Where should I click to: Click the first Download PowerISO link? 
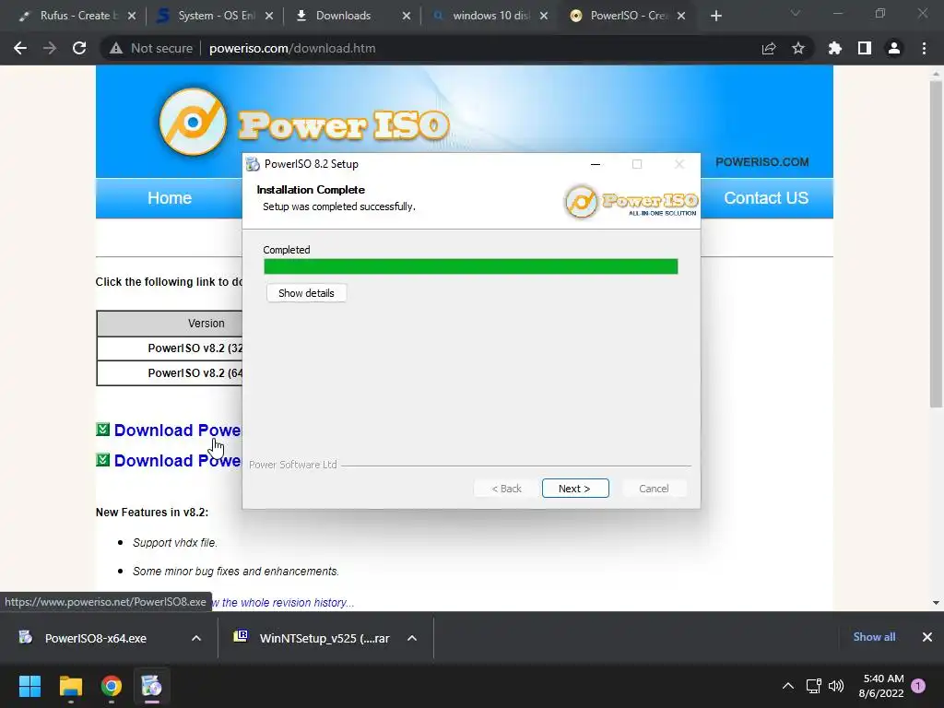click(x=178, y=431)
